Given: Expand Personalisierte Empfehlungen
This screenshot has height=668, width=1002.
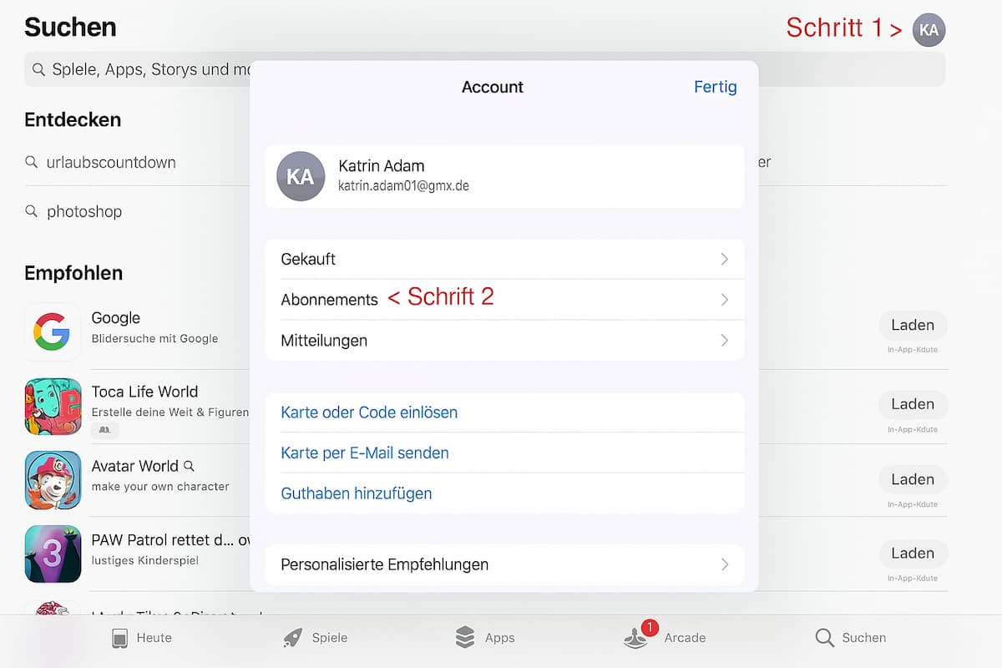Looking at the screenshot, I should click(724, 564).
